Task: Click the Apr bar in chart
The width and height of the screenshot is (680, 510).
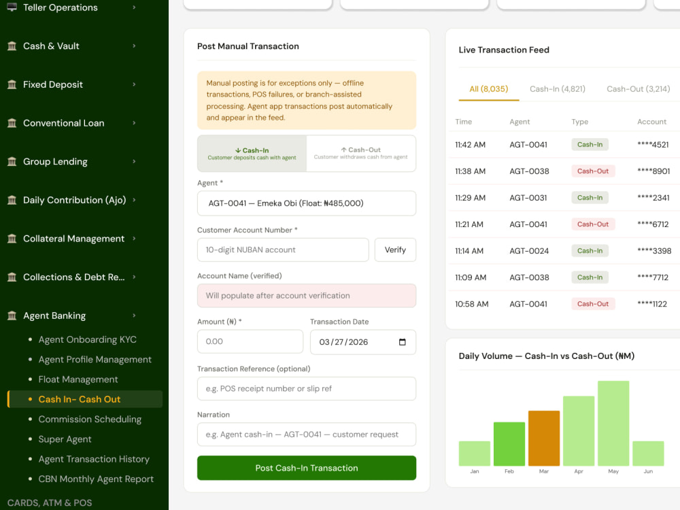Action: click(579, 431)
